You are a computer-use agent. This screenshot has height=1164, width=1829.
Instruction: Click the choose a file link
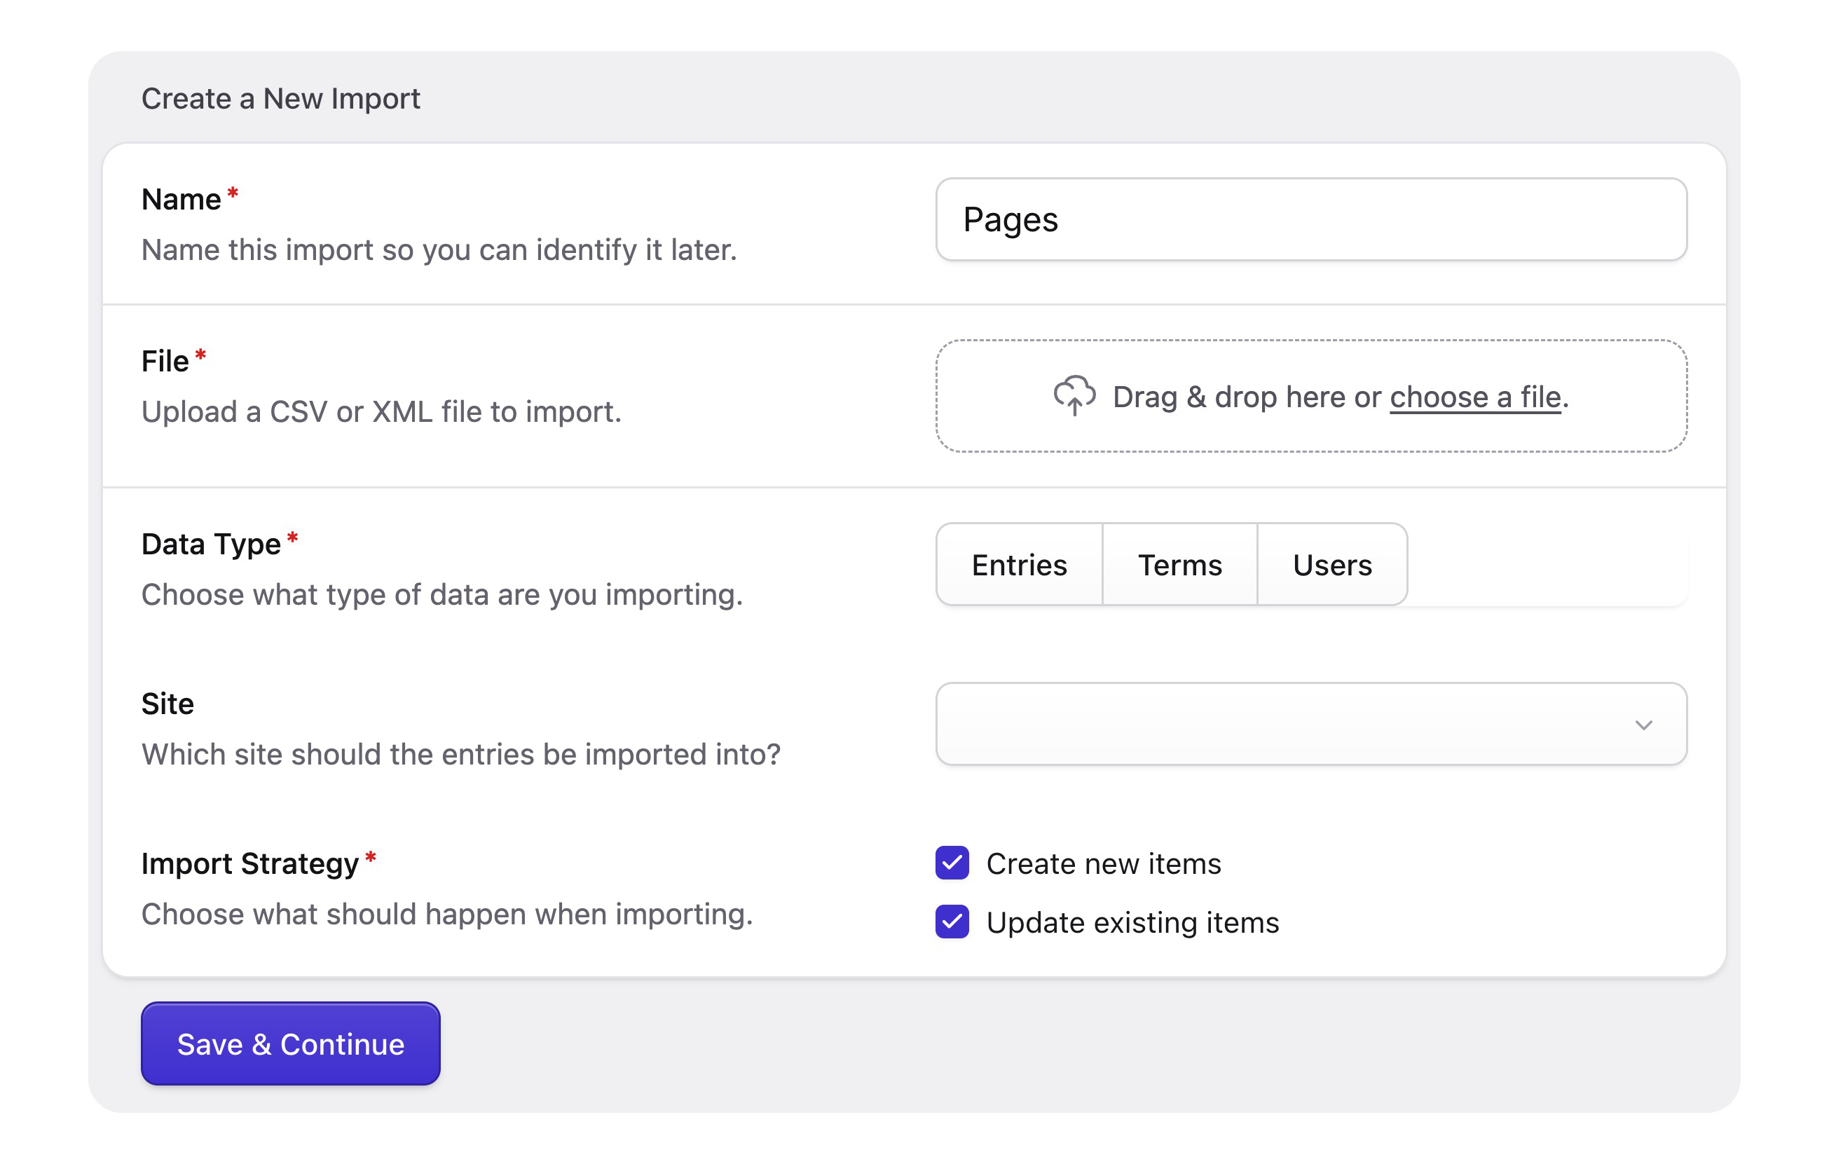pos(1474,396)
